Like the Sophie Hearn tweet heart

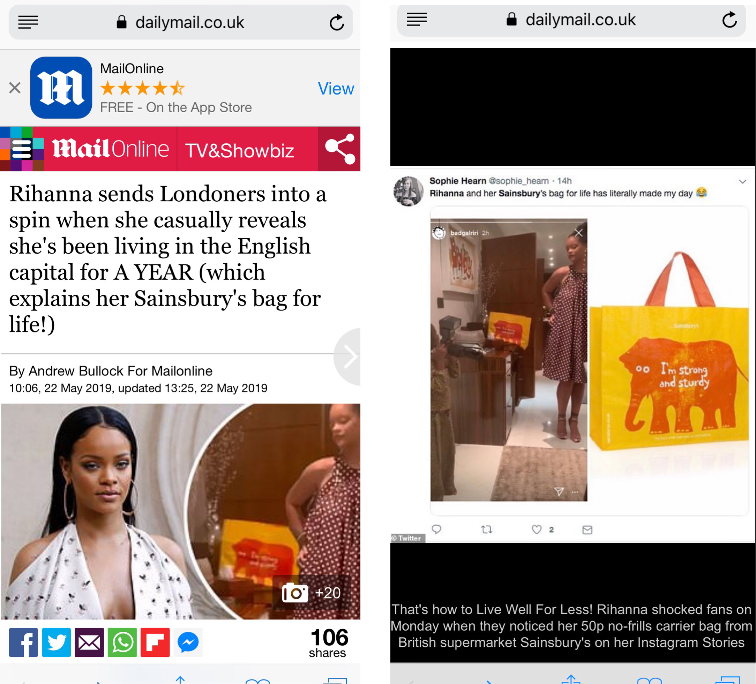tap(537, 529)
